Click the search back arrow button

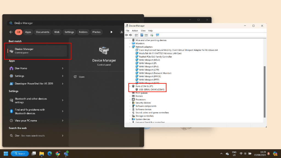coord(11,32)
